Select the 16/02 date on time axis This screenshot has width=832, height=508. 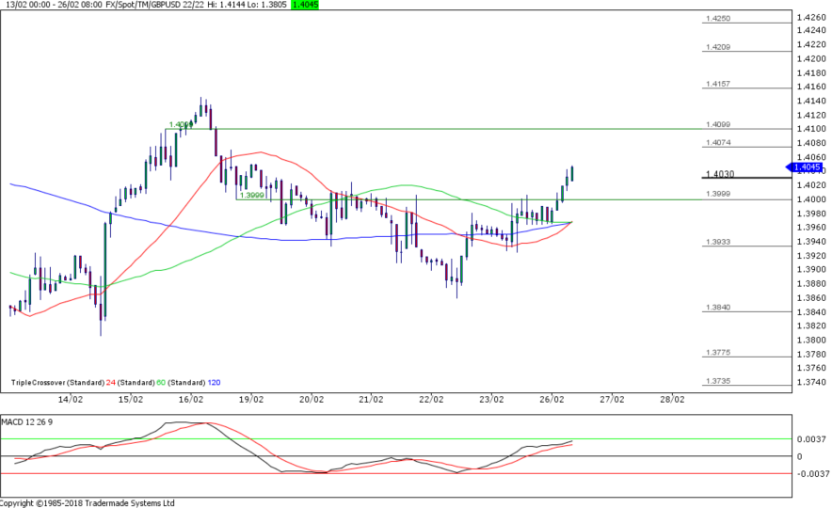(190, 399)
